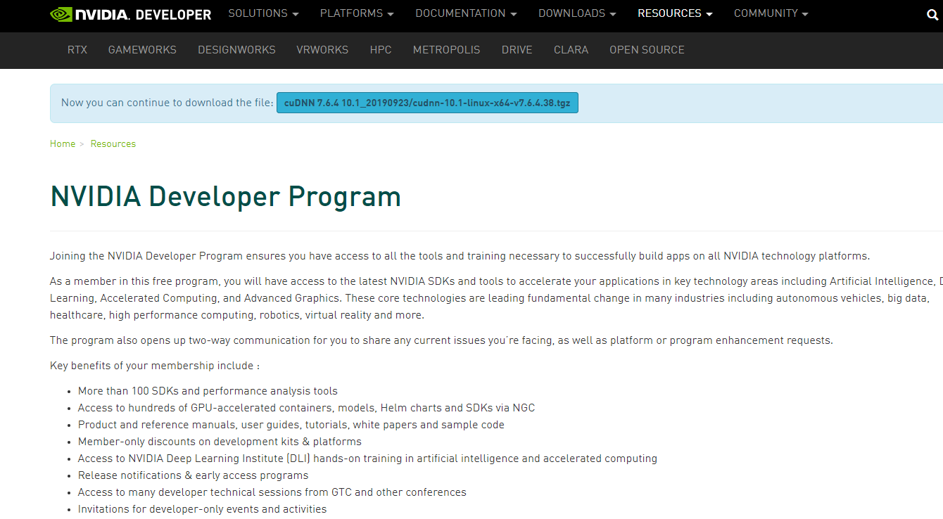Open the GameWorks section

[x=142, y=50]
